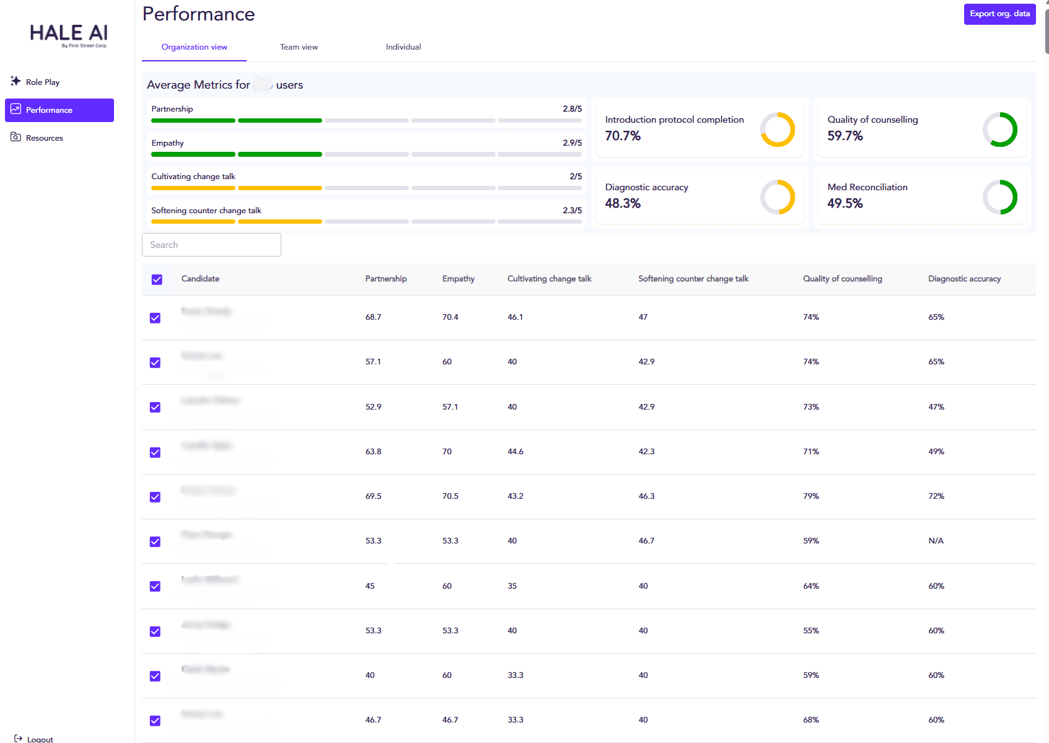Click Med Reconciliation donut chart

(x=1000, y=197)
